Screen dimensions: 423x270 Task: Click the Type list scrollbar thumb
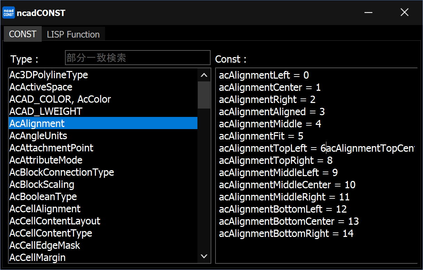204,95
